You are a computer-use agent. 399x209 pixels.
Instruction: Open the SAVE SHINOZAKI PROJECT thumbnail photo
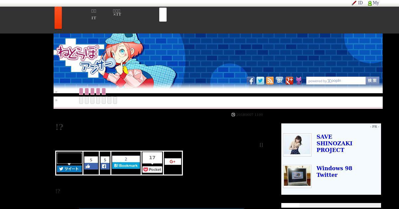coord(297,145)
